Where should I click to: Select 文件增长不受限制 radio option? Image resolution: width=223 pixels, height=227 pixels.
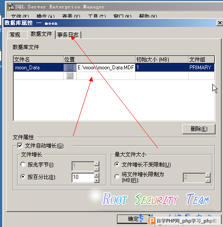pos(117,164)
